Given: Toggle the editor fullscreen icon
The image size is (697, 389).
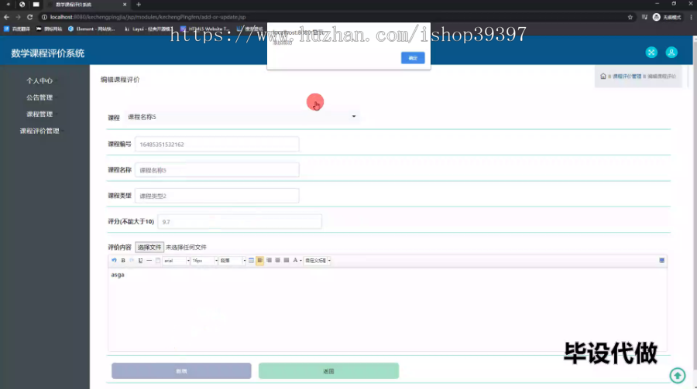Looking at the screenshot, I should click(661, 261).
